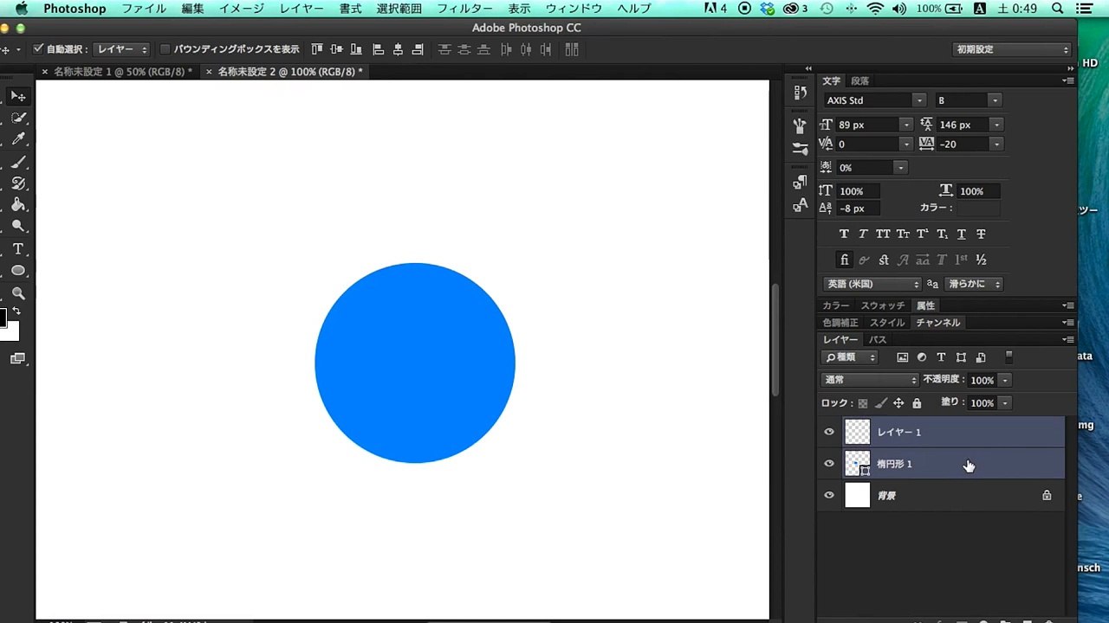Hide the レイヤー 1 layer
Image resolution: width=1109 pixels, height=623 pixels.
[x=829, y=432]
